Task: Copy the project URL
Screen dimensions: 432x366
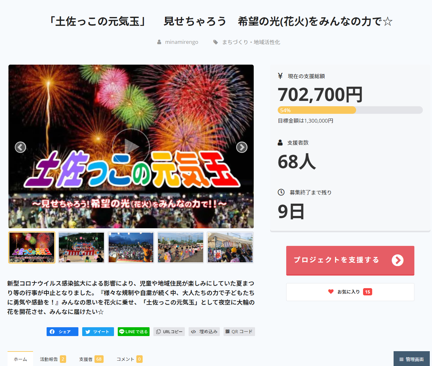Action: pos(169,332)
